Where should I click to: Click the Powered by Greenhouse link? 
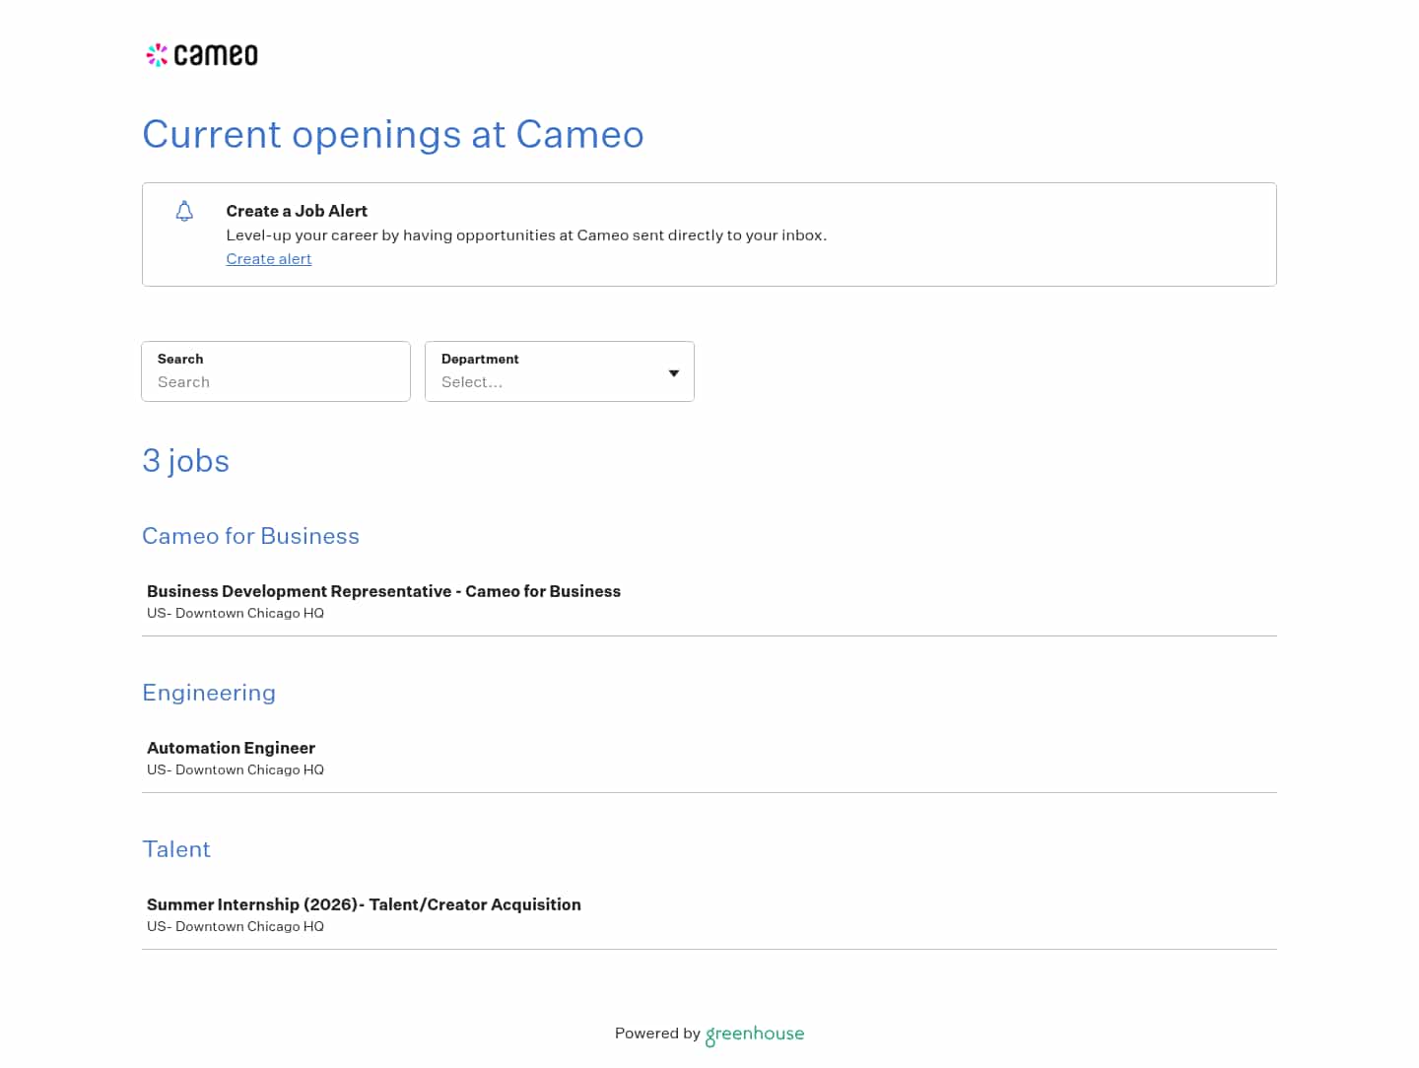[709, 1035]
